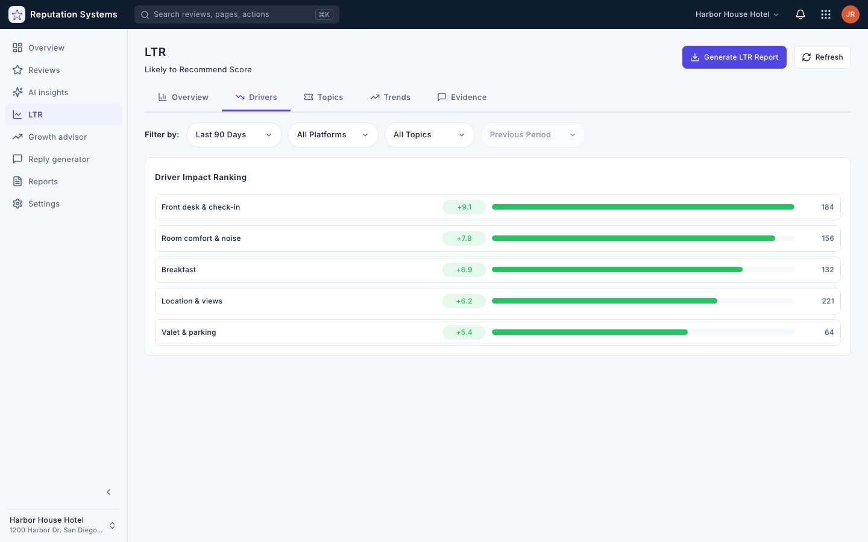
Task: Open the apps grid menu
Action: pos(826,14)
